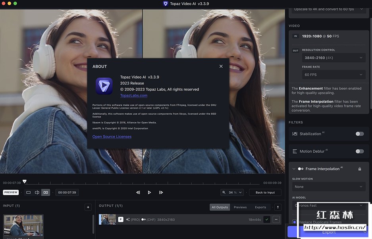Play the video preview

149,193
